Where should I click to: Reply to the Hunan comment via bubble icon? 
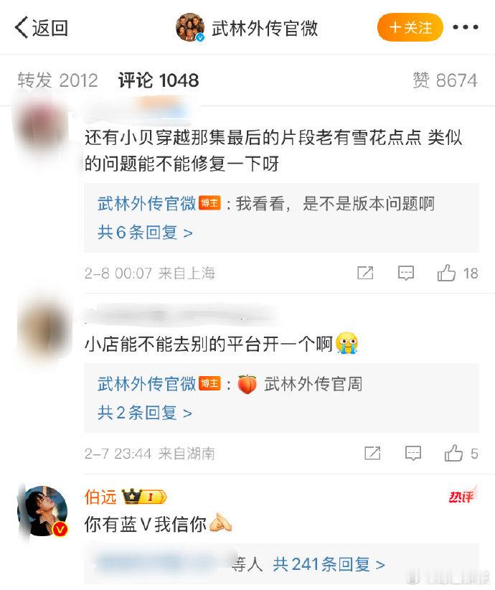[413, 454]
